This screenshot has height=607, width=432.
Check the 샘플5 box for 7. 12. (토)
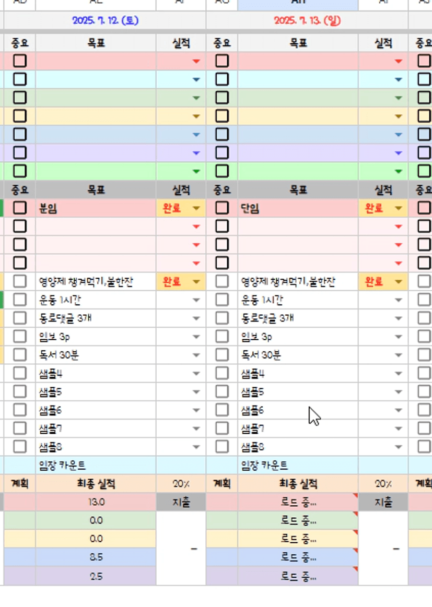(x=20, y=392)
